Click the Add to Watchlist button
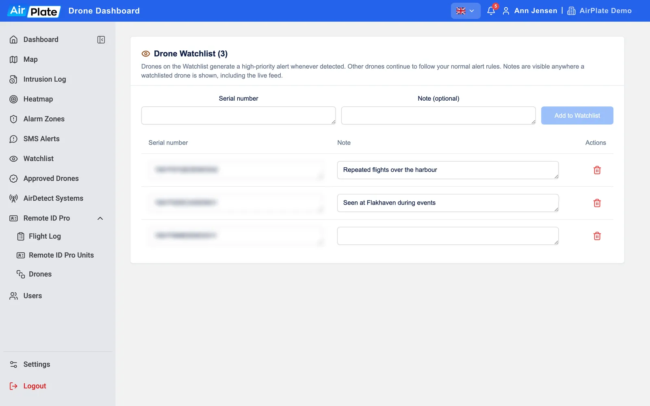The image size is (650, 406). pos(577,116)
